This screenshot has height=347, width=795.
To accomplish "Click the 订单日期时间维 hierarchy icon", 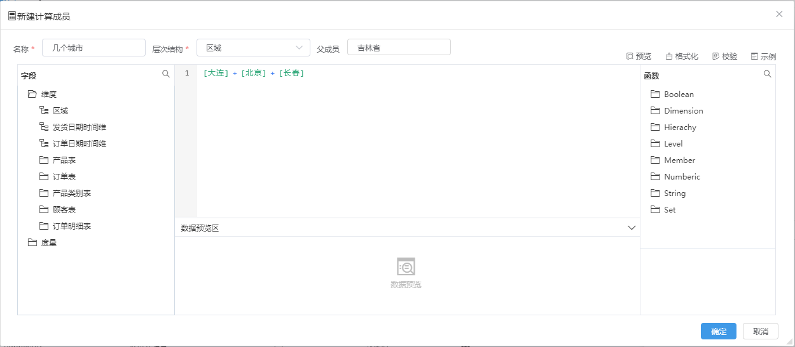I will pos(44,143).
